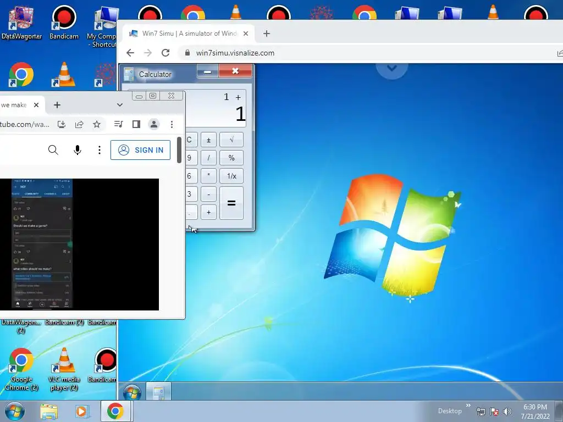The width and height of the screenshot is (563, 422).
Task: Click the square root button in Calculator
Action: pos(231,140)
